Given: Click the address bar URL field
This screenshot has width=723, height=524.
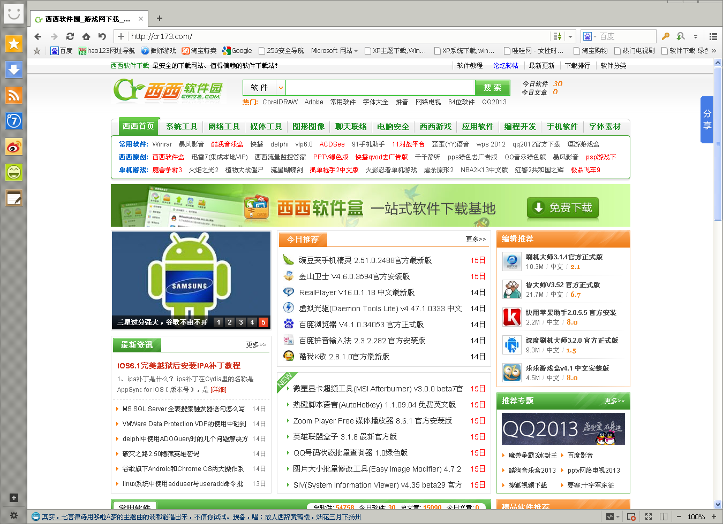Looking at the screenshot, I should tap(340, 36).
